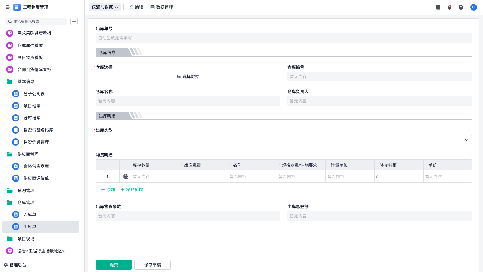Open 物资设备编码库 in the sidebar
This screenshot has height=272, width=483.
41,130
